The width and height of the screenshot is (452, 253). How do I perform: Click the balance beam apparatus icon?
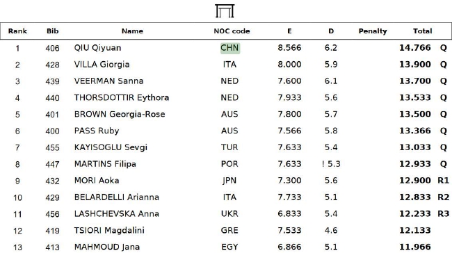pyautogui.click(x=225, y=11)
